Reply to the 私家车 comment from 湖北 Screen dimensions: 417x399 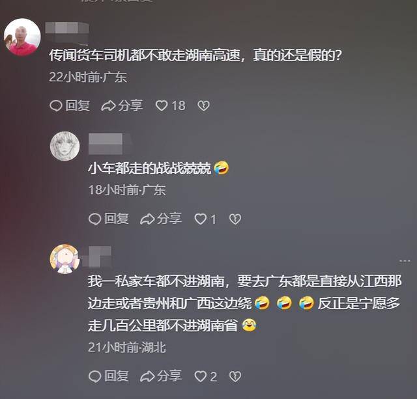(x=109, y=376)
